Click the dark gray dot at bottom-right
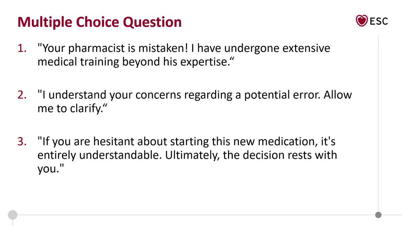 378,215
